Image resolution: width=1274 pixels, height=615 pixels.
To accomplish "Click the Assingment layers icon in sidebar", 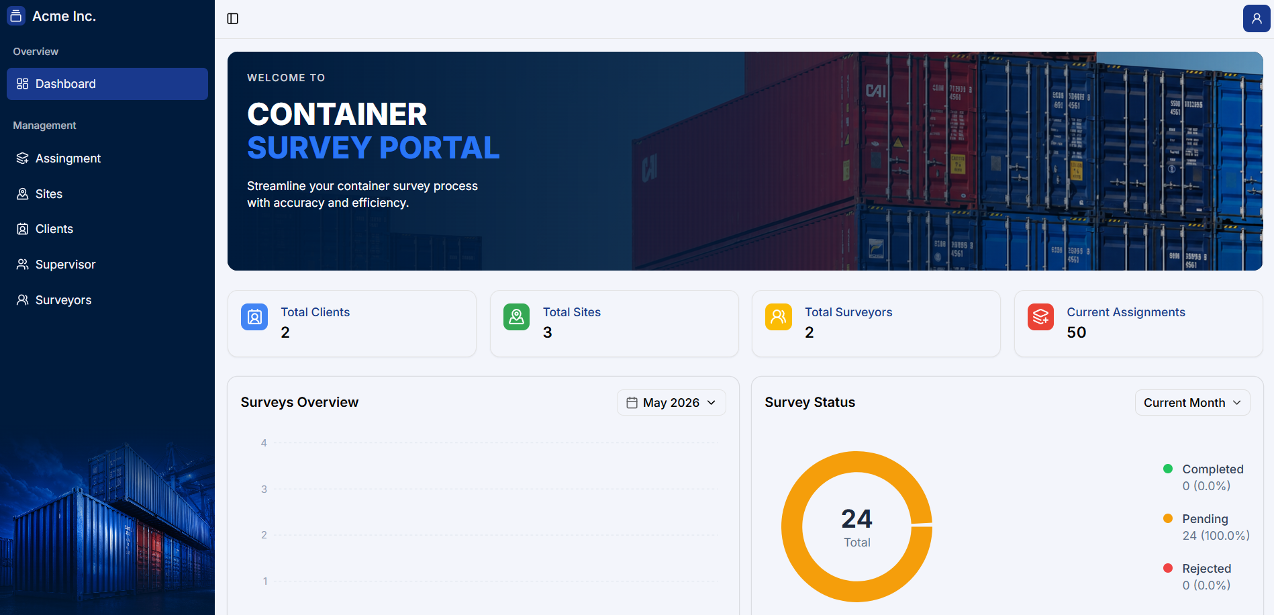I will (x=22, y=158).
